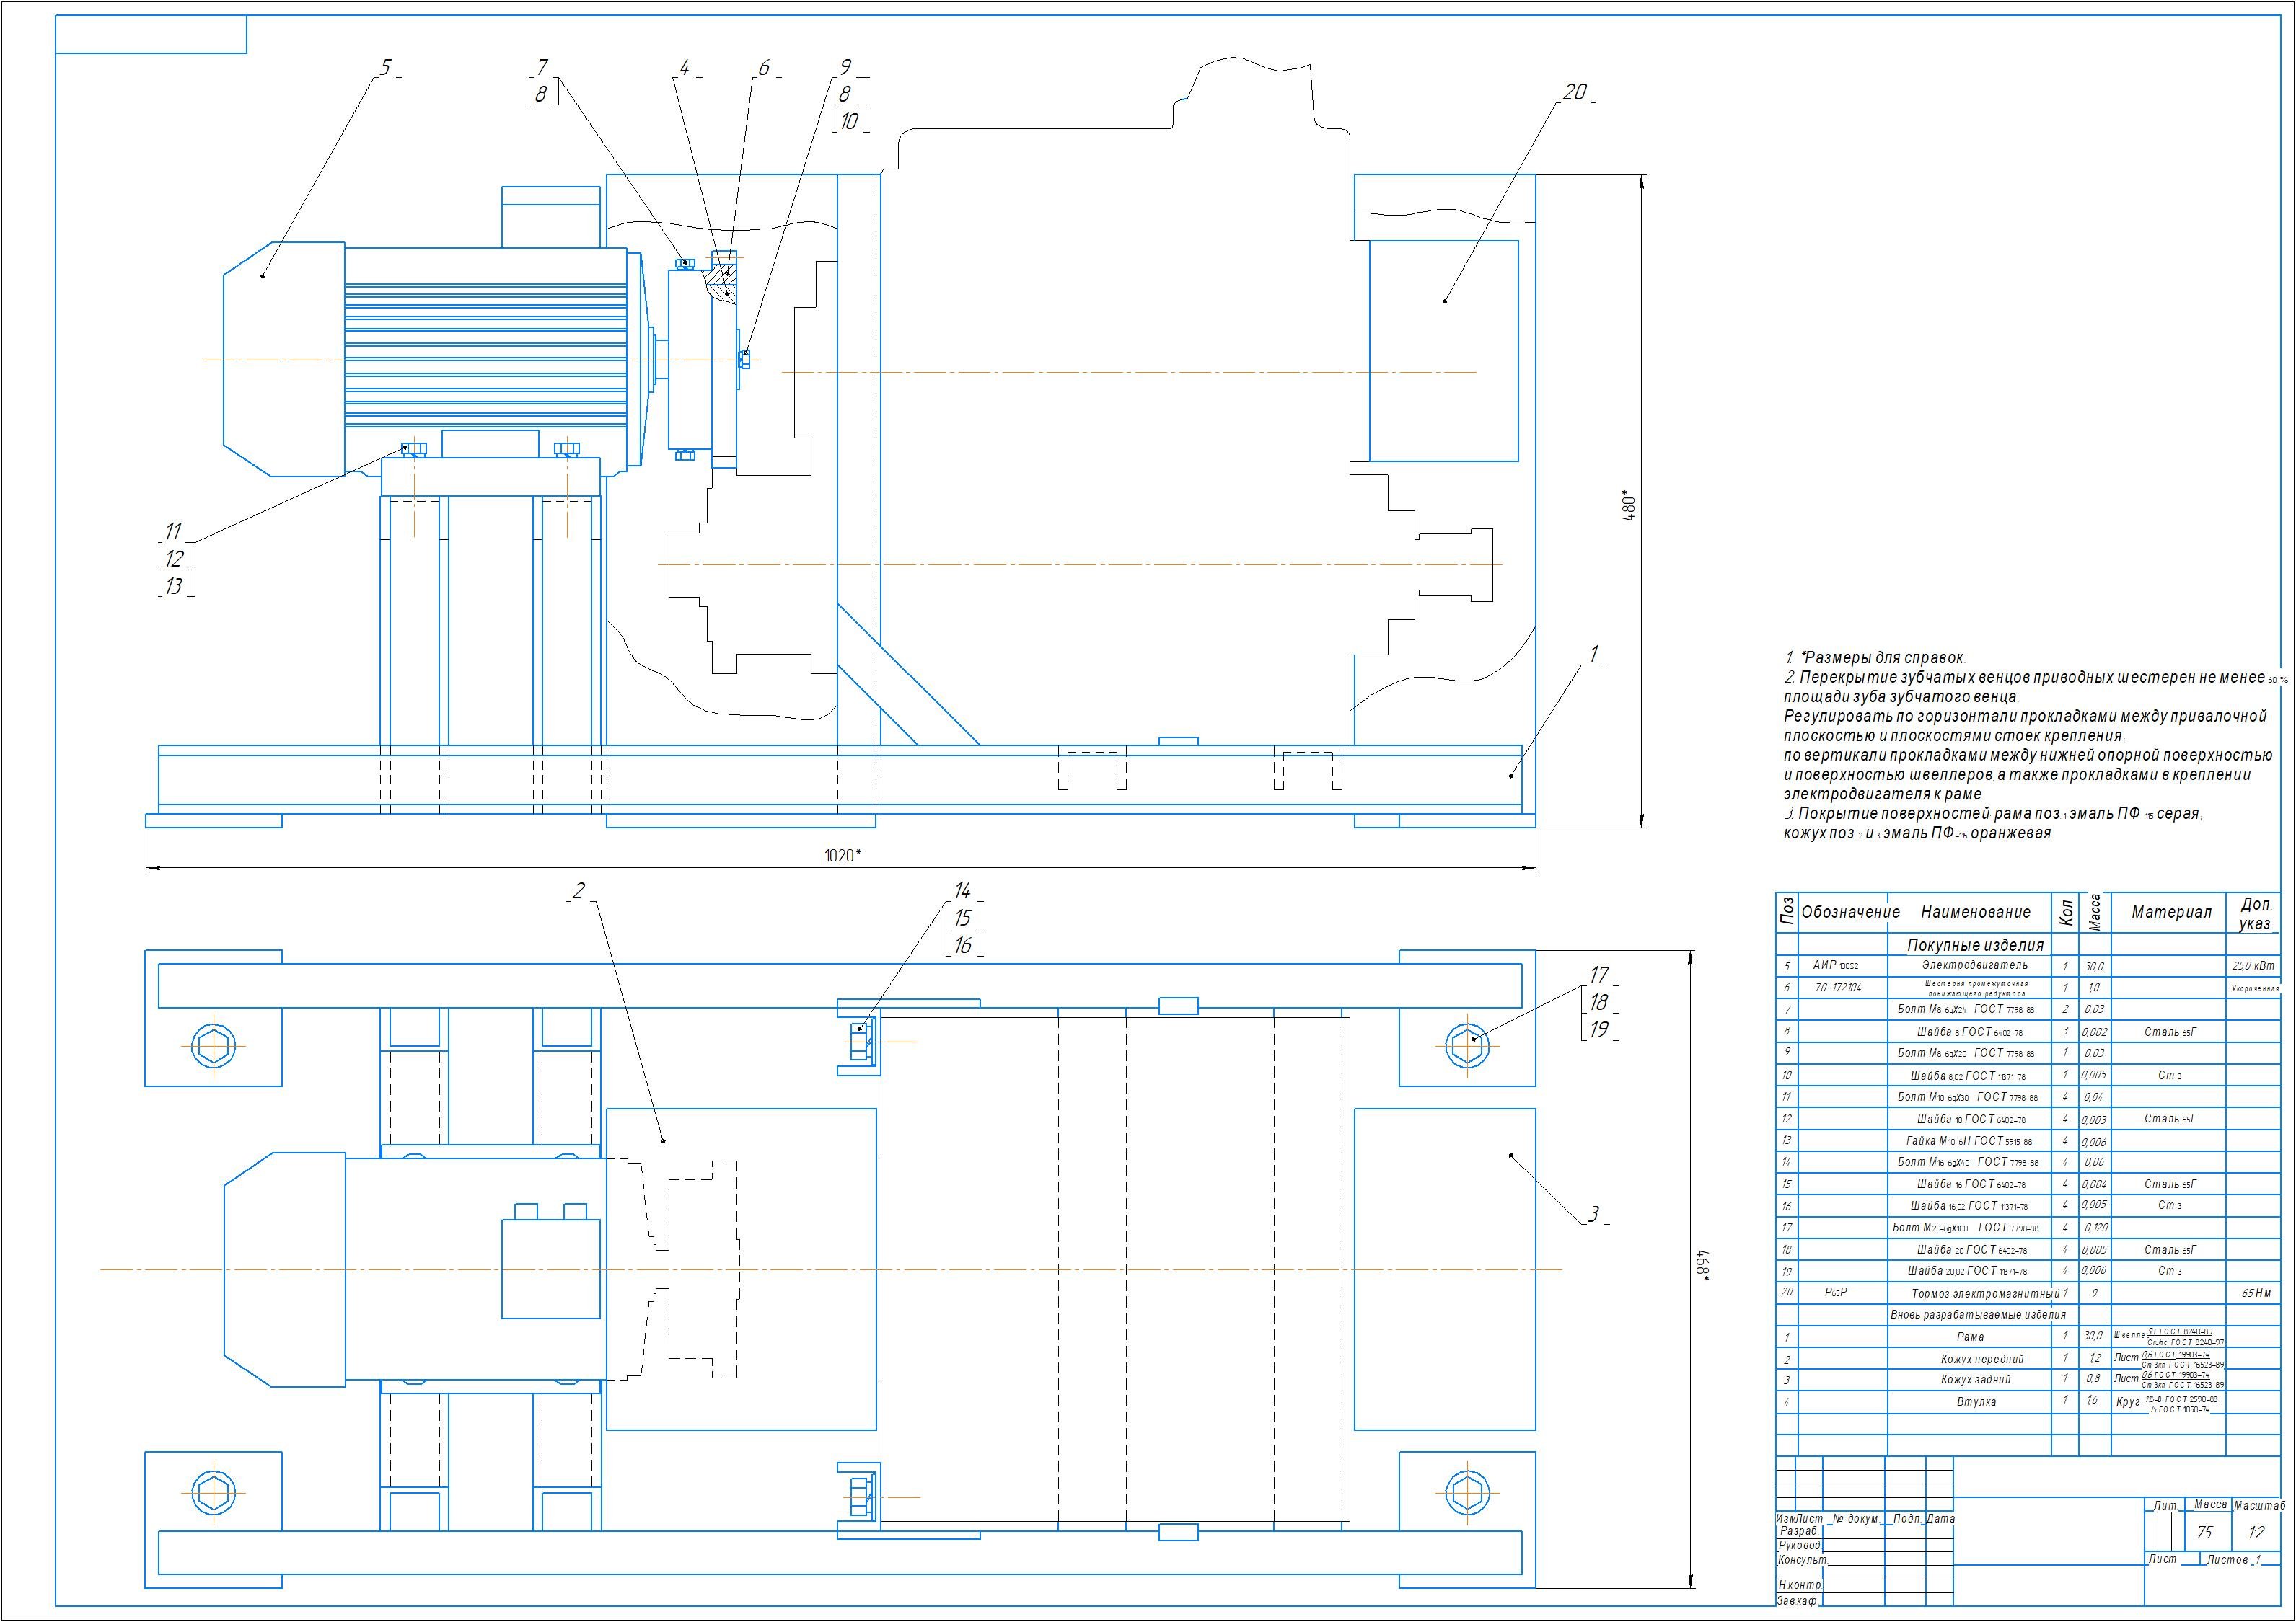Image resolution: width=2296 pixels, height=1622 pixels.
Task: Select the 1020* horizontal dimension text
Action: click(842, 856)
